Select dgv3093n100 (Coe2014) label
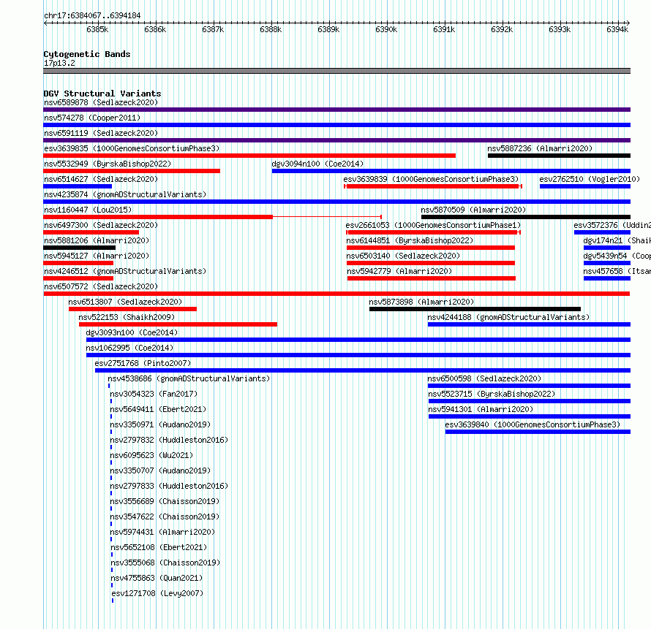Viewport: 651px width, 629px height. coord(132,332)
